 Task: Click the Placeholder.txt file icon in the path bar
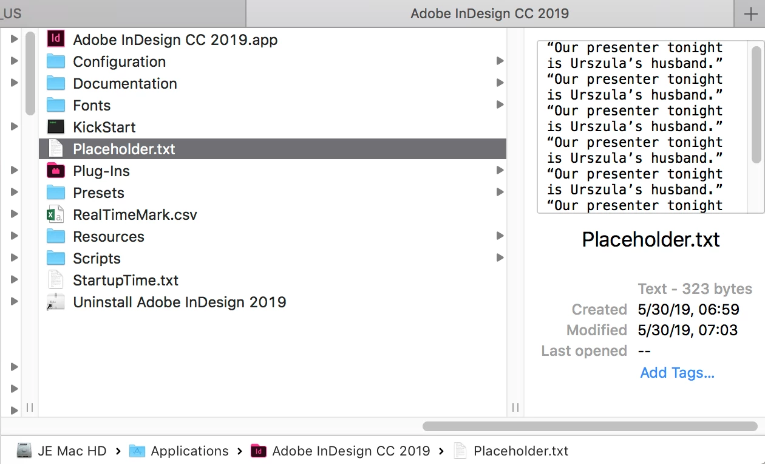pyautogui.click(x=461, y=451)
